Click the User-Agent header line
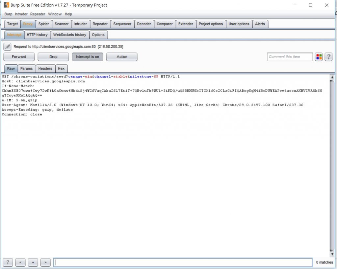 coord(152,105)
